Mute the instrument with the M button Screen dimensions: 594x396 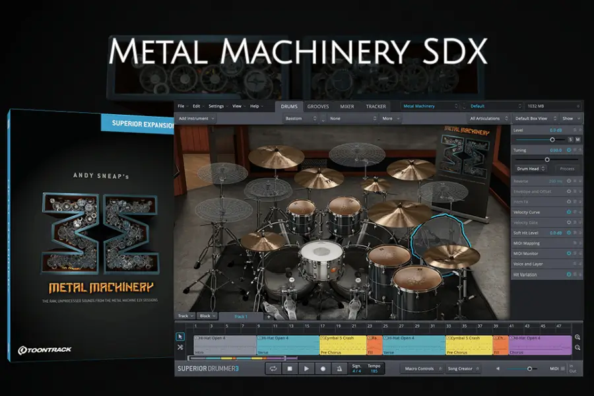coord(577,139)
